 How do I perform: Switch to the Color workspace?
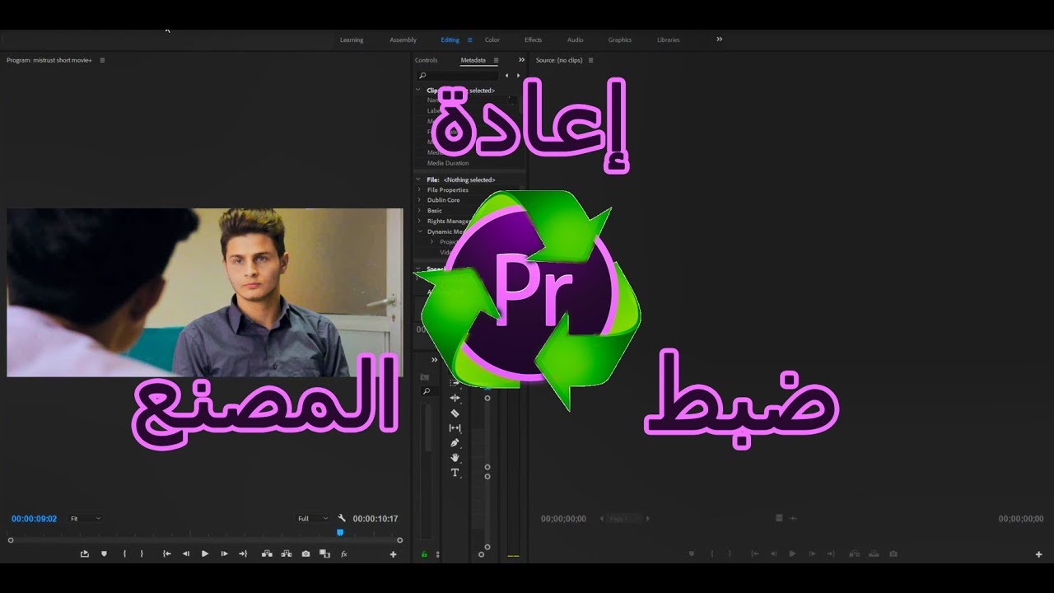point(492,40)
